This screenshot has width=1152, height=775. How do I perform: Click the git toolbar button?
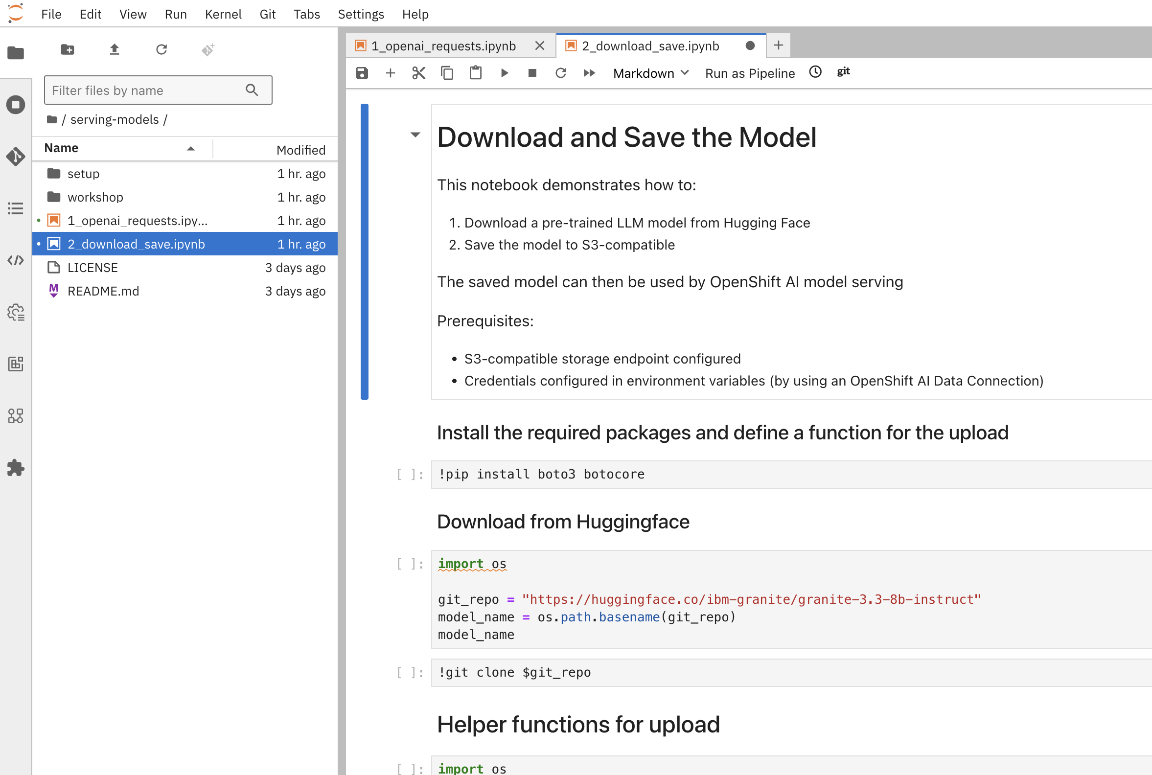(844, 71)
